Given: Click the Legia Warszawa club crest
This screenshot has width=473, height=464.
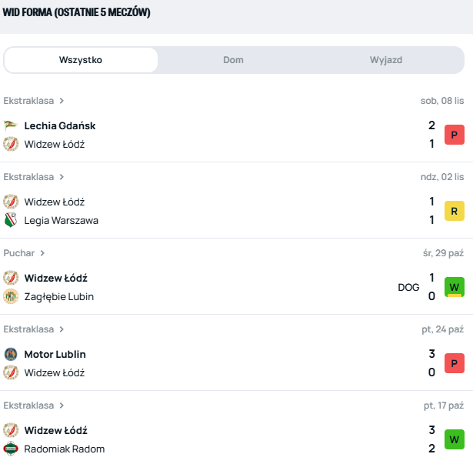Looking at the screenshot, I should pyautogui.click(x=11, y=220).
